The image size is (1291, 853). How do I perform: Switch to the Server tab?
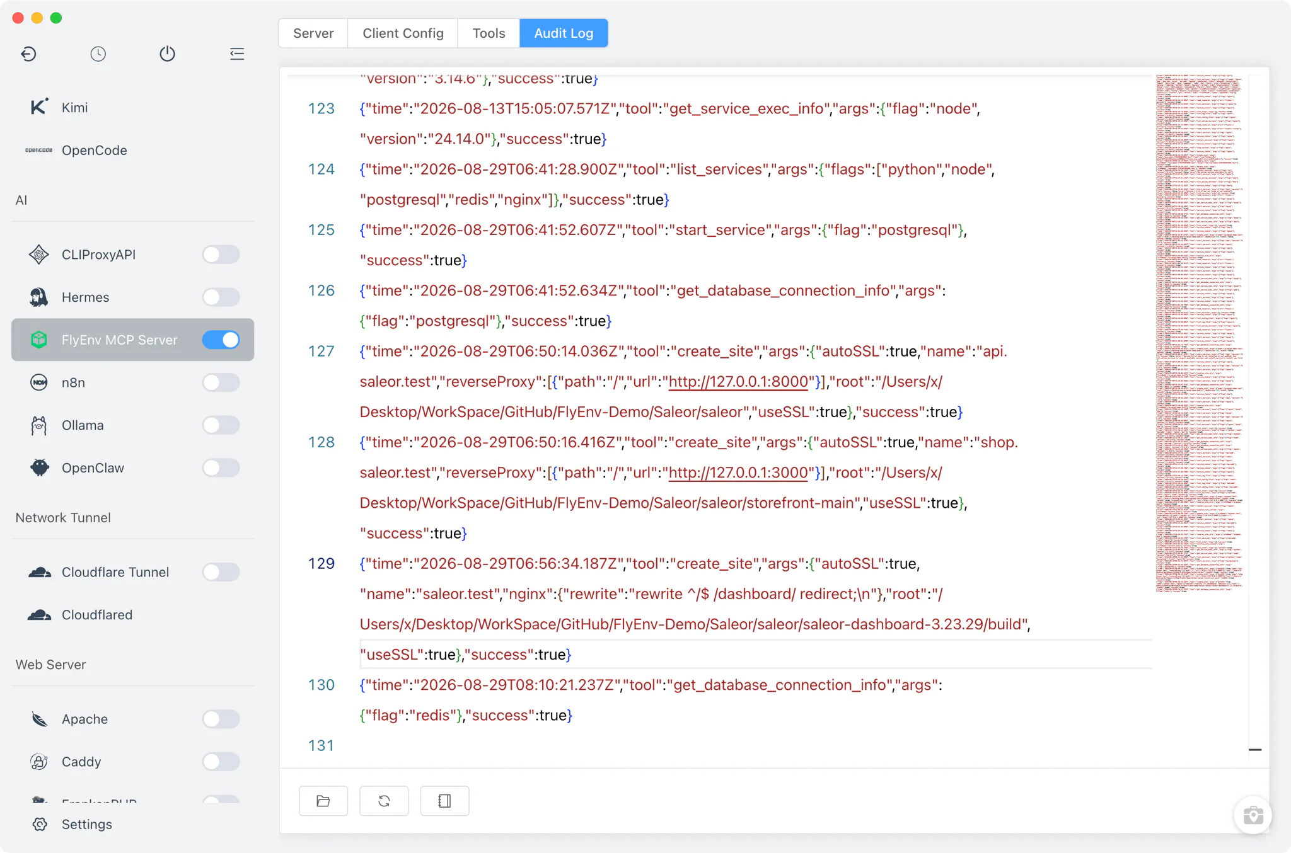point(313,33)
